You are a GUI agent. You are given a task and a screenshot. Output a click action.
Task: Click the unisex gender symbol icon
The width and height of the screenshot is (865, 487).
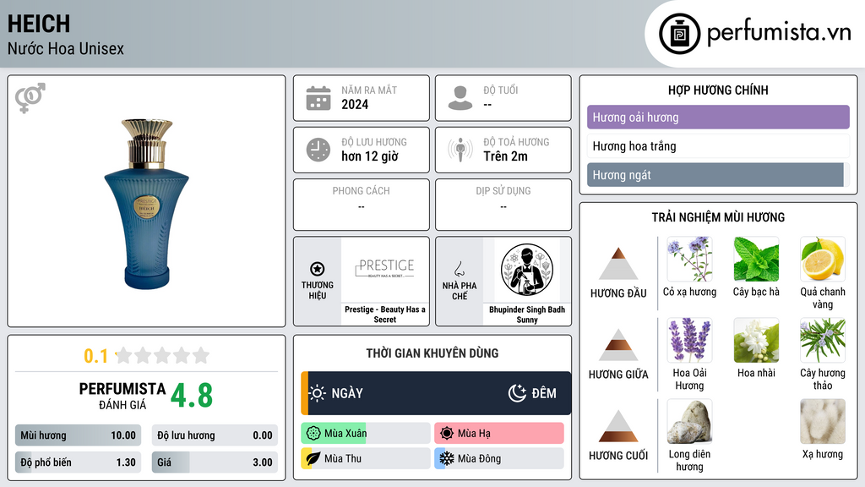(30, 98)
